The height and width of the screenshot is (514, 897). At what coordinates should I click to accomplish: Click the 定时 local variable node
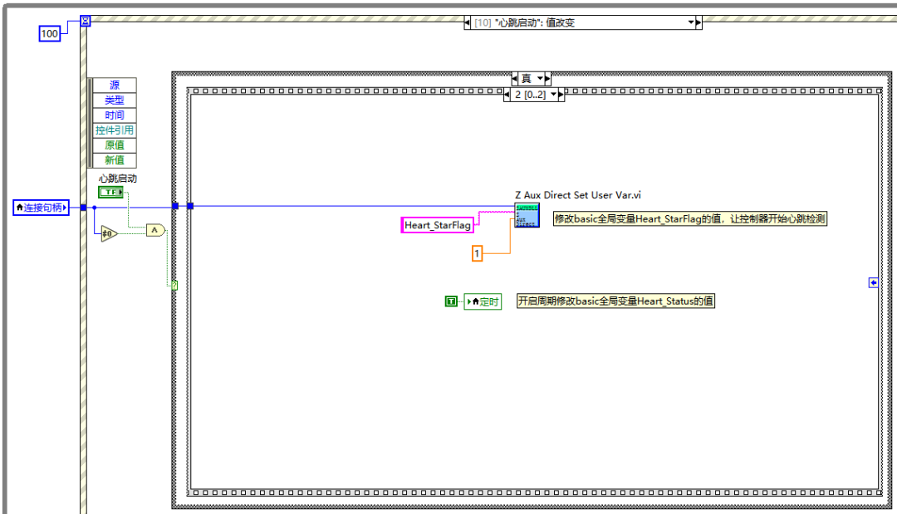coord(483,301)
